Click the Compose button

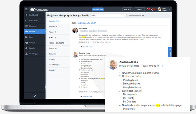click(x=98, y=9)
